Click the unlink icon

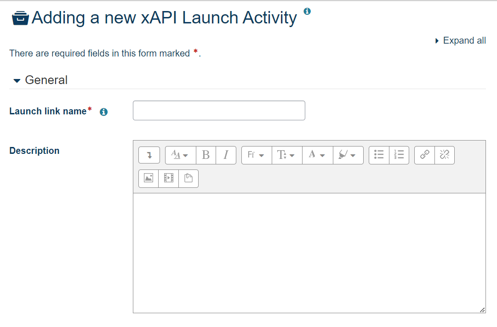coord(444,155)
